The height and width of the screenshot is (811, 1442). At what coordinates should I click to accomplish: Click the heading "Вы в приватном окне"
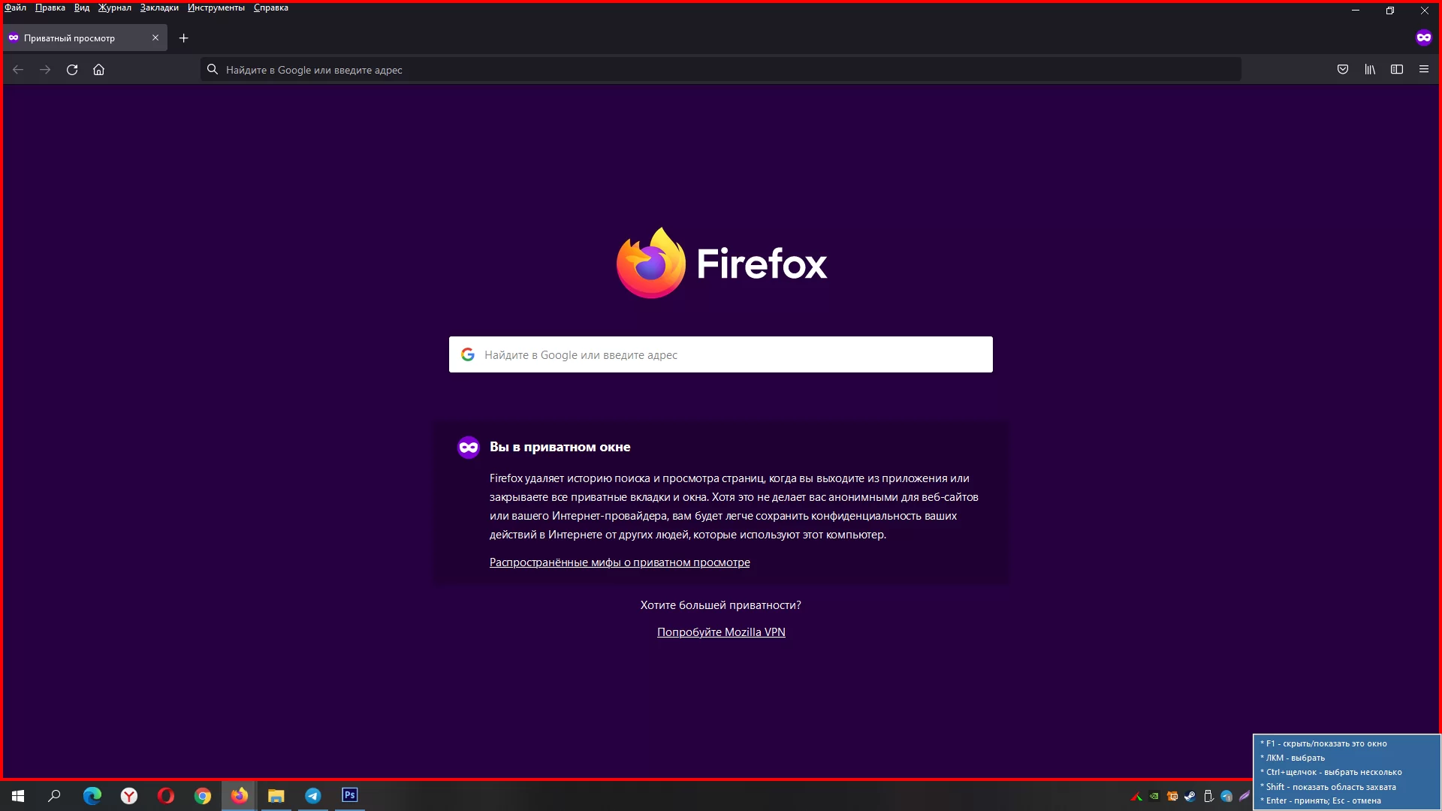pos(560,447)
